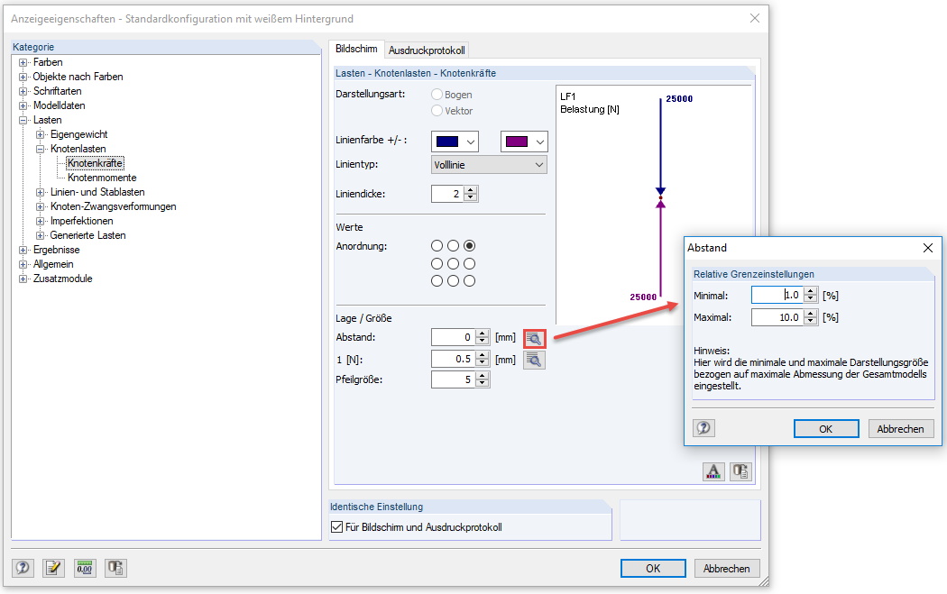Select the Vektor display type radio
This screenshot has height=594, width=947.
[x=437, y=111]
